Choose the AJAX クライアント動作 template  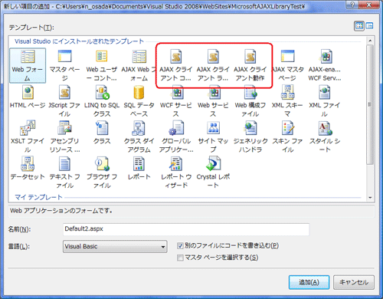pyautogui.click(x=250, y=65)
